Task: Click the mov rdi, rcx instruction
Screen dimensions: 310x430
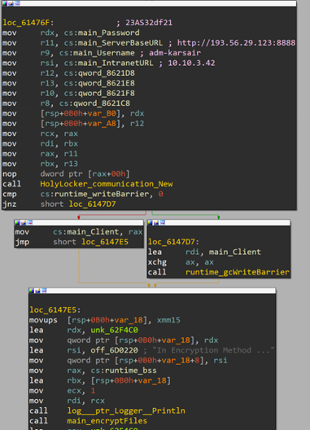Action: 68,401
